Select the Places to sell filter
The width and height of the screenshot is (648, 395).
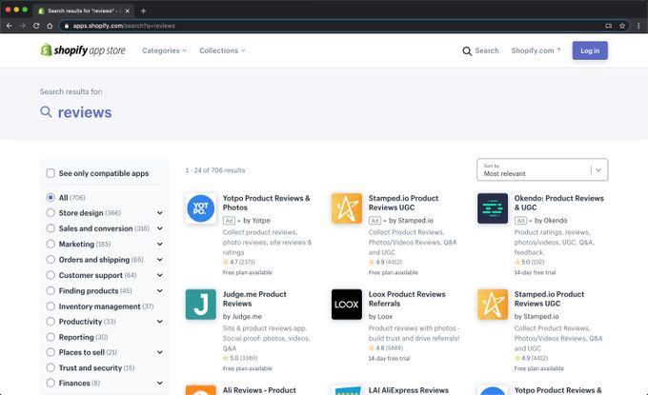pos(51,352)
